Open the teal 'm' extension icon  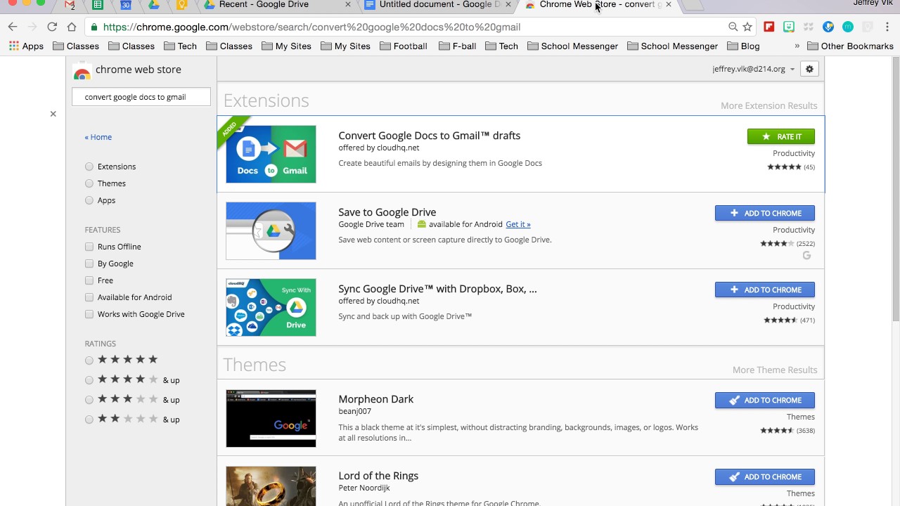pyautogui.click(x=848, y=27)
